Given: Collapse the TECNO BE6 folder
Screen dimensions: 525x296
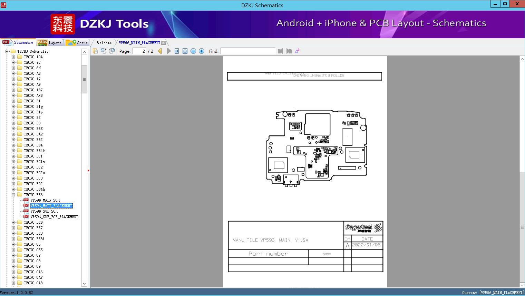Looking at the screenshot, I should (x=13, y=195).
